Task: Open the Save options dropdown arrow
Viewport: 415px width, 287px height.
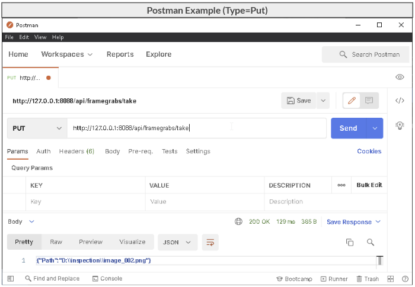Action: pyautogui.click(x=323, y=101)
